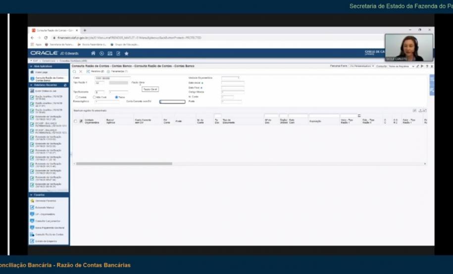Open the Relatórios menu

pos(94,72)
